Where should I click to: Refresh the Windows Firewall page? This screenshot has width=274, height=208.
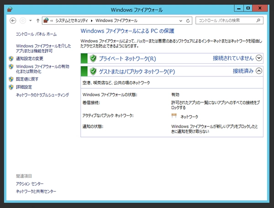tap(188, 21)
